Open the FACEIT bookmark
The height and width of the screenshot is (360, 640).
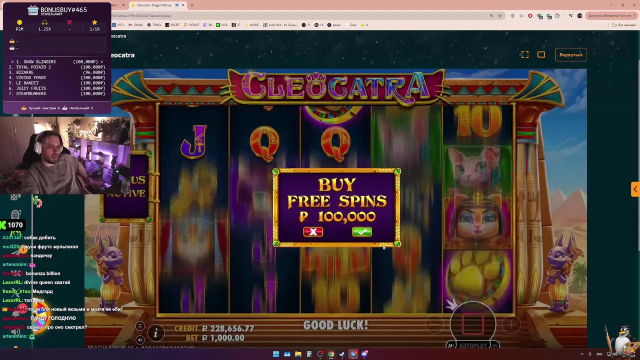(172, 24)
